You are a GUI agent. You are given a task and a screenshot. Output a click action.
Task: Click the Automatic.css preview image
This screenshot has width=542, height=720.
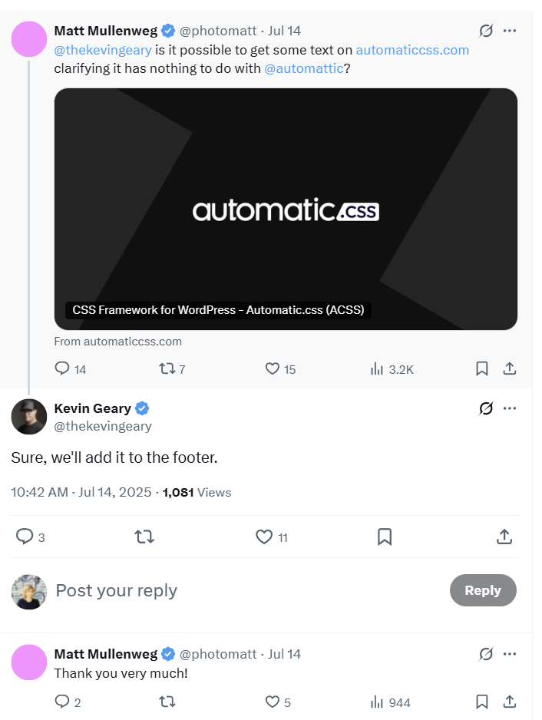tap(285, 210)
